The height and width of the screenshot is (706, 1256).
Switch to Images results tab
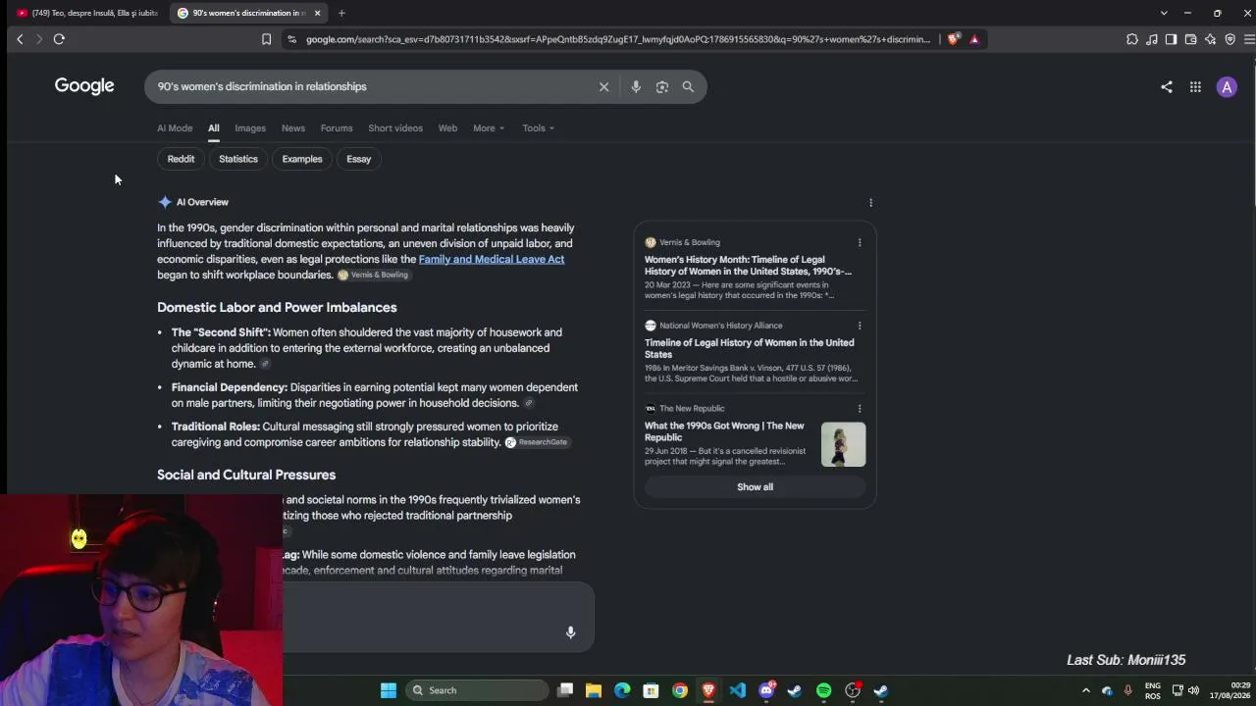tap(250, 128)
